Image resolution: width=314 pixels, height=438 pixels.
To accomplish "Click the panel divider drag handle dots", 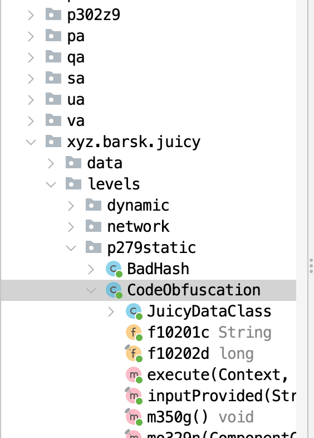I will point(311,266).
